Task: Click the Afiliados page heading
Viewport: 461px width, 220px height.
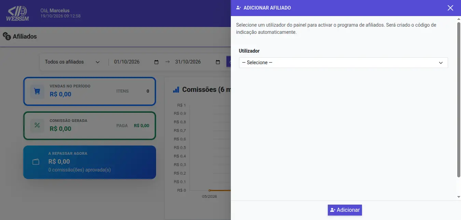Action: tap(25, 37)
